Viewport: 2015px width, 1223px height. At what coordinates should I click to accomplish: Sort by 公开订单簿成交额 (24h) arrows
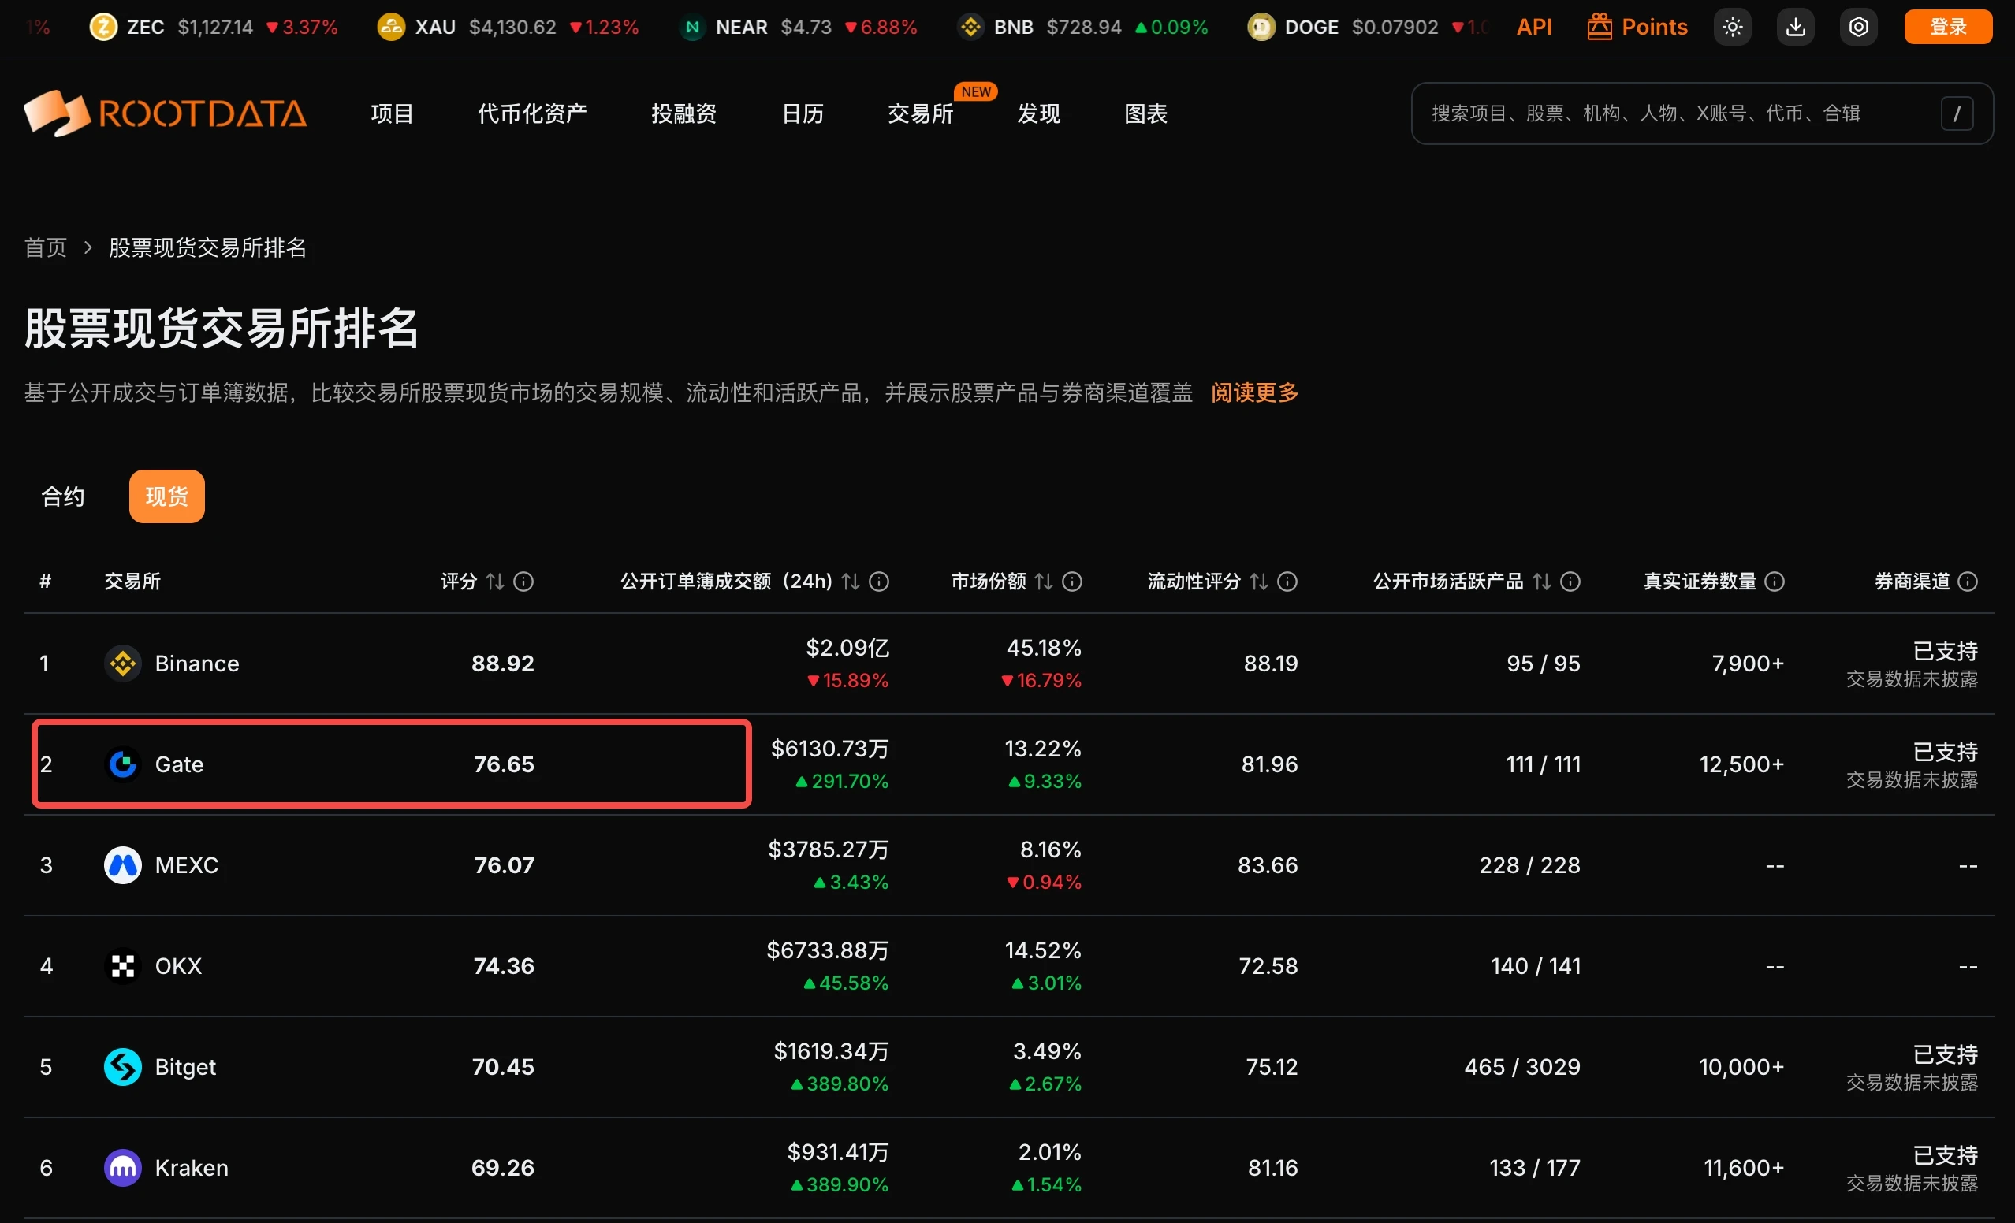coord(851,582)
